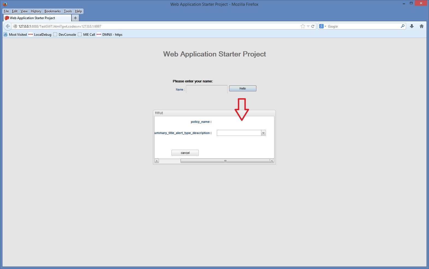Click the scrollbar right arrow in the dialog
The image size is (429, 269).
pos(272,161)
